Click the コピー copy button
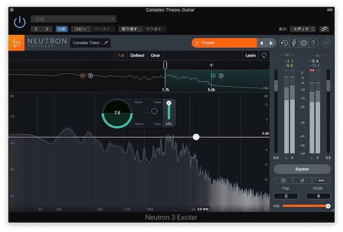The image size is (343, 232). 80,29
